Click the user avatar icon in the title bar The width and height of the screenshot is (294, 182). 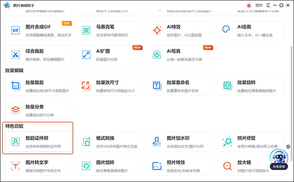[x=249, y=5]
